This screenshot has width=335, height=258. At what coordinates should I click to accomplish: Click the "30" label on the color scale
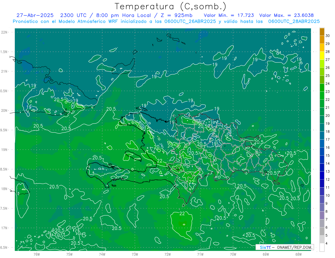(x=328, y=36)
